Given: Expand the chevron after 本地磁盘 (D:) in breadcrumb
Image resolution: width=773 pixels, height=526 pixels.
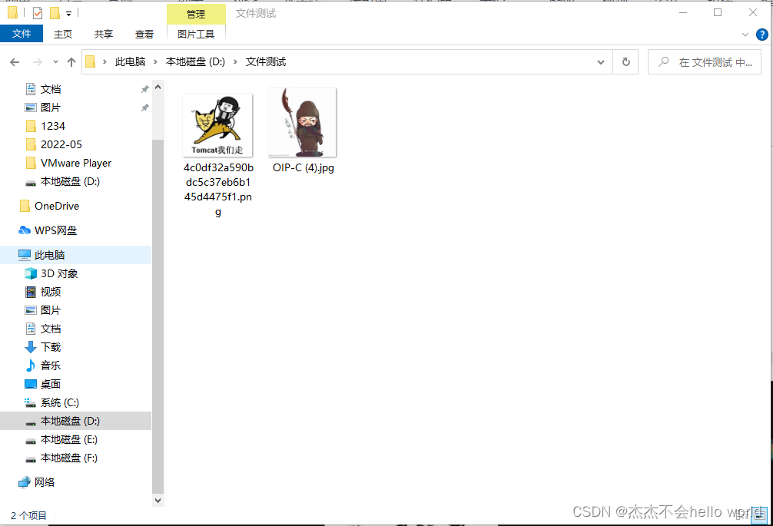Looking at the screenshot, I should click(235, 62).
